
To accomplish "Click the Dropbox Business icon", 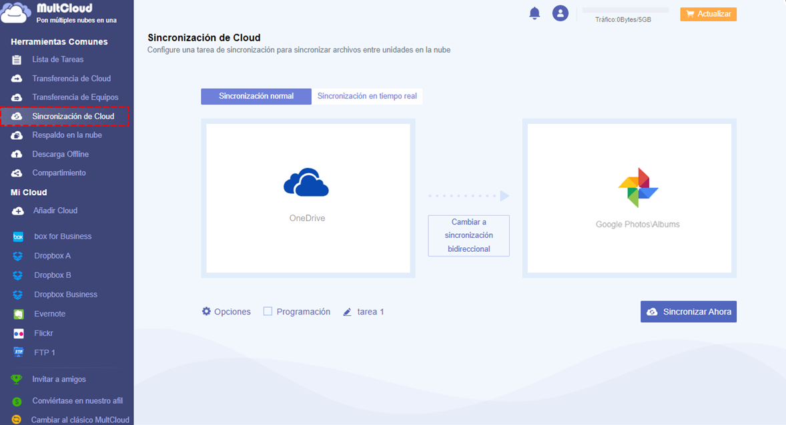I will [18, 295].
